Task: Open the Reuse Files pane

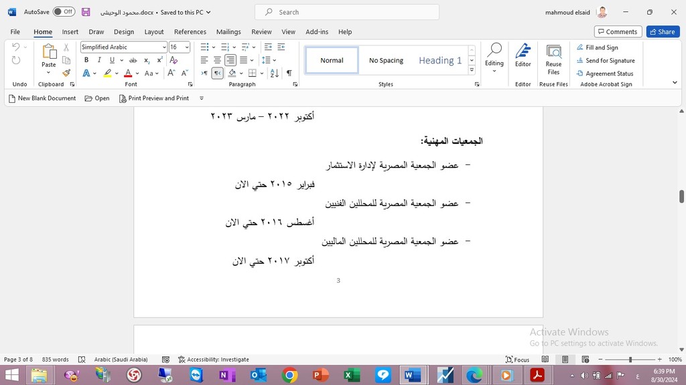Action: 553,59
